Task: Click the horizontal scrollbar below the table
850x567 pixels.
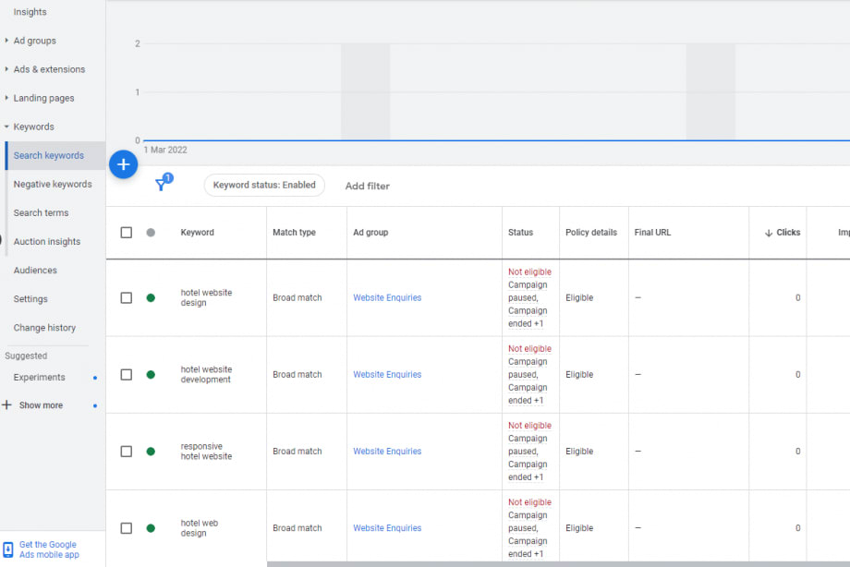Action: [x=554, y=563]
